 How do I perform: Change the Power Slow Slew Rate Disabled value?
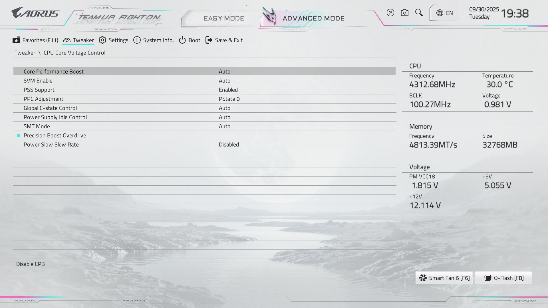coord(229,145)
